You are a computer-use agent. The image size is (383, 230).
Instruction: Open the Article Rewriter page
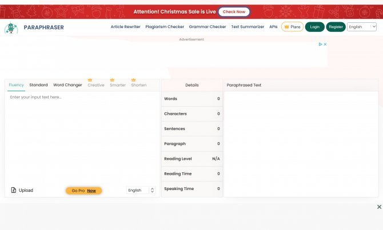pos(126,27)
